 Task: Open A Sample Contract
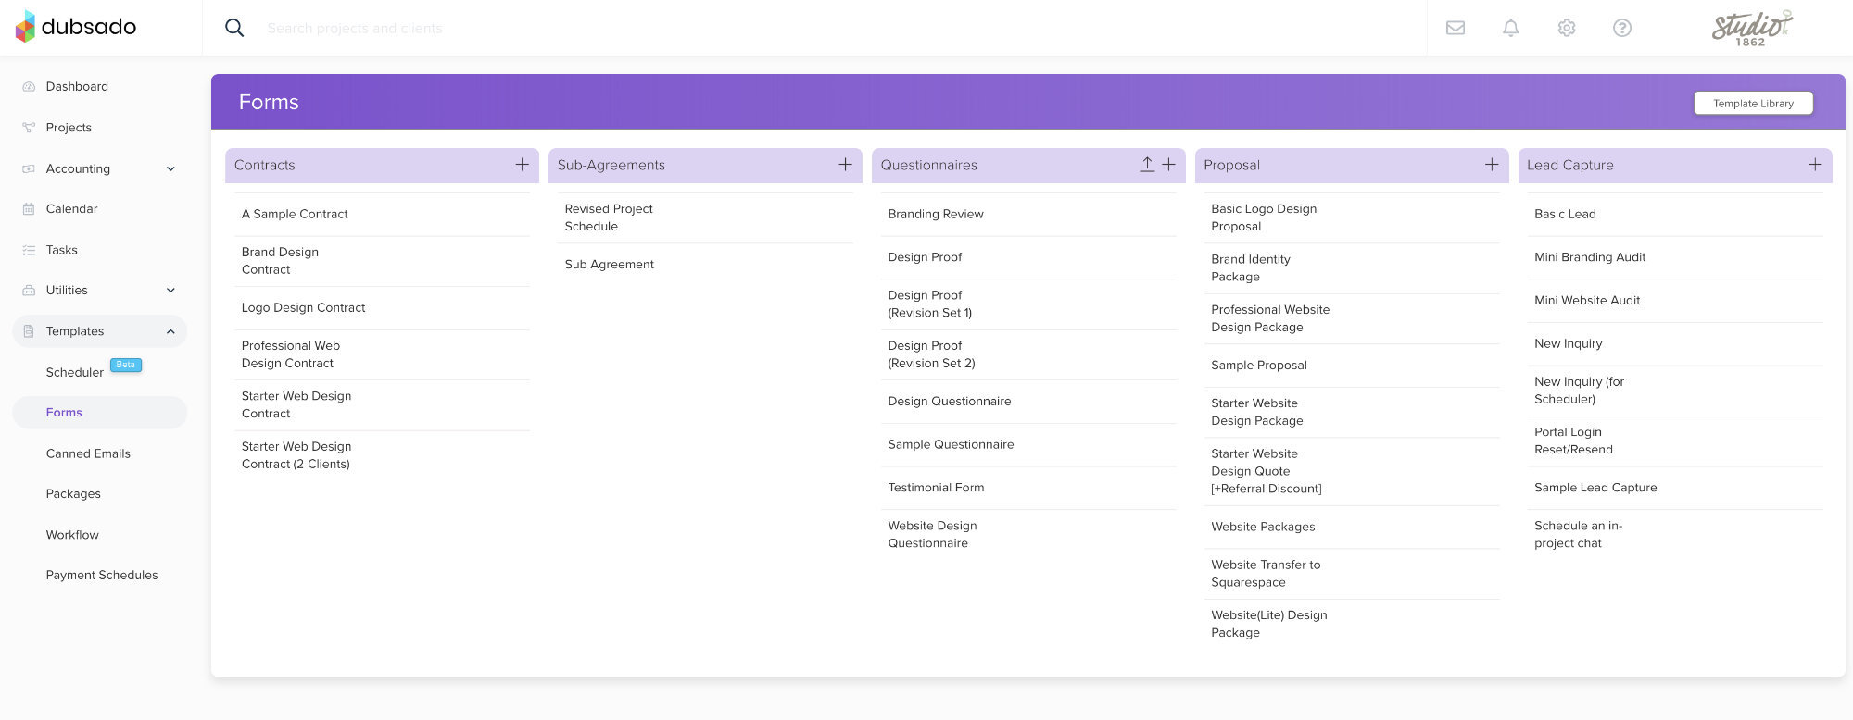click(295, 214)
